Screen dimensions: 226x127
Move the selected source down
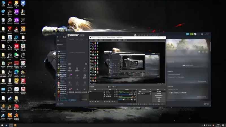click(x=115, y=102)
